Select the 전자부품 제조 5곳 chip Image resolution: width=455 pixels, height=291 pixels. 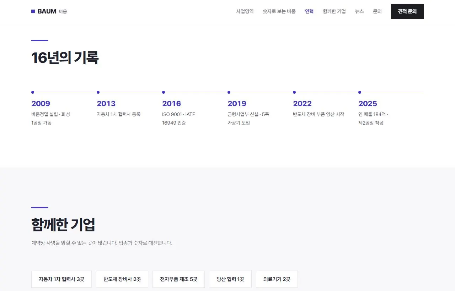click(179, 279)
